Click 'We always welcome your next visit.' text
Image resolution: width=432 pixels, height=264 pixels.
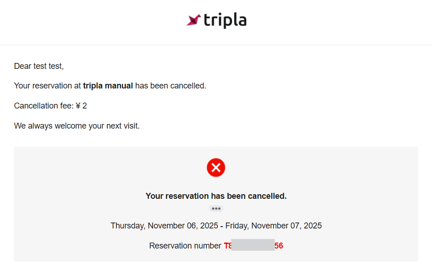click(77, 126)
